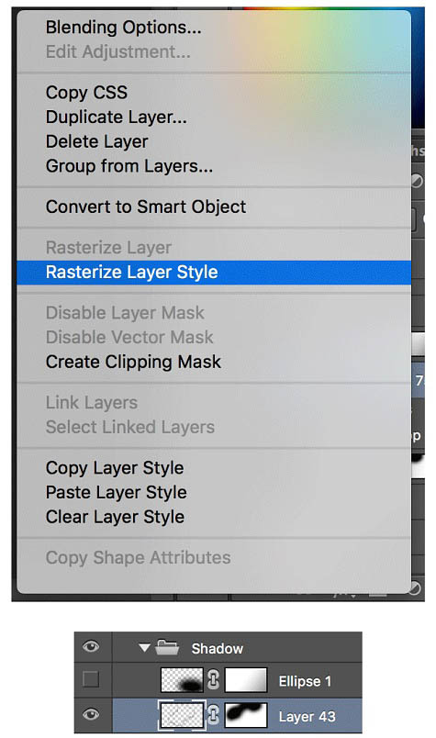
Task: Select the Ellipse 1 layer name
Action: coord(305,681)
